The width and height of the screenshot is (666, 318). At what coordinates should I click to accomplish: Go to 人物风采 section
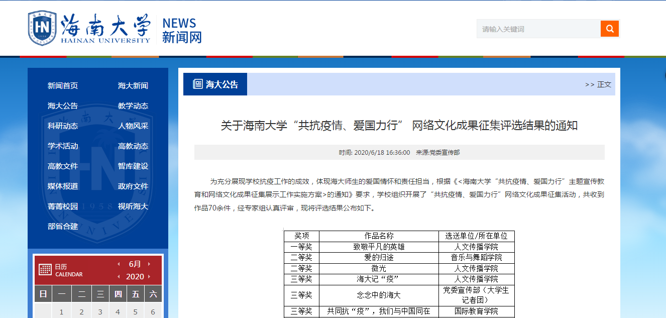(133, 126)
